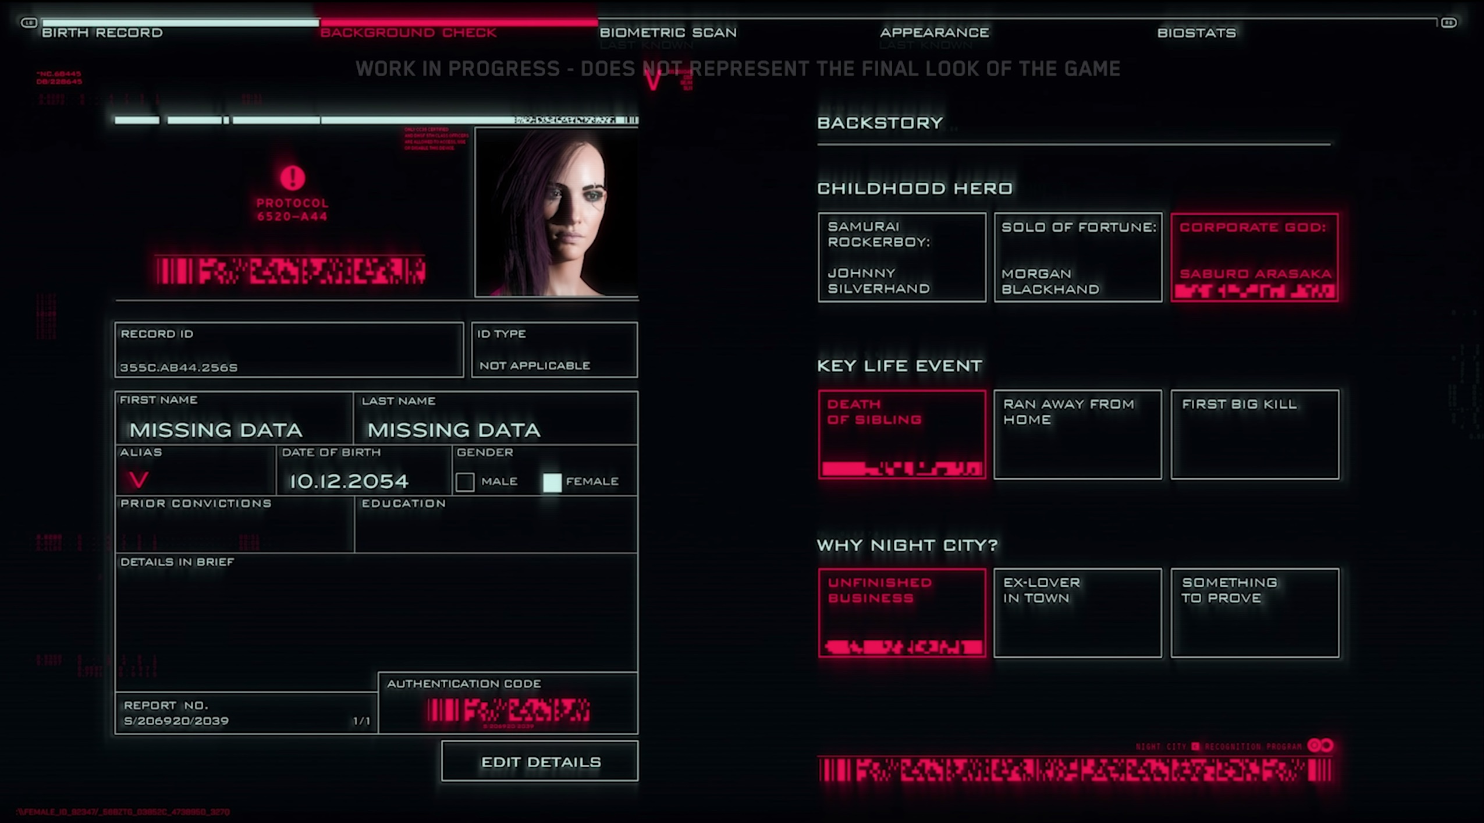Select Solo of Fortune: Morgan Blackhand icon
Screen dimensions: 1484x823
(x=1078, y=257)
